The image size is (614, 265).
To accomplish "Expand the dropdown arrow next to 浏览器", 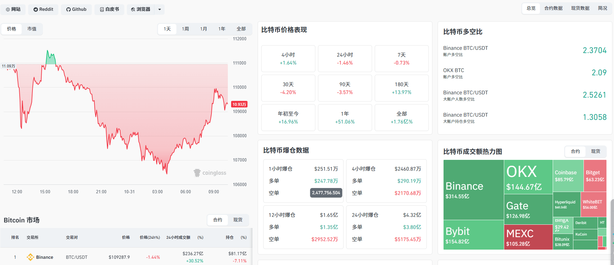I will [160, 9].
